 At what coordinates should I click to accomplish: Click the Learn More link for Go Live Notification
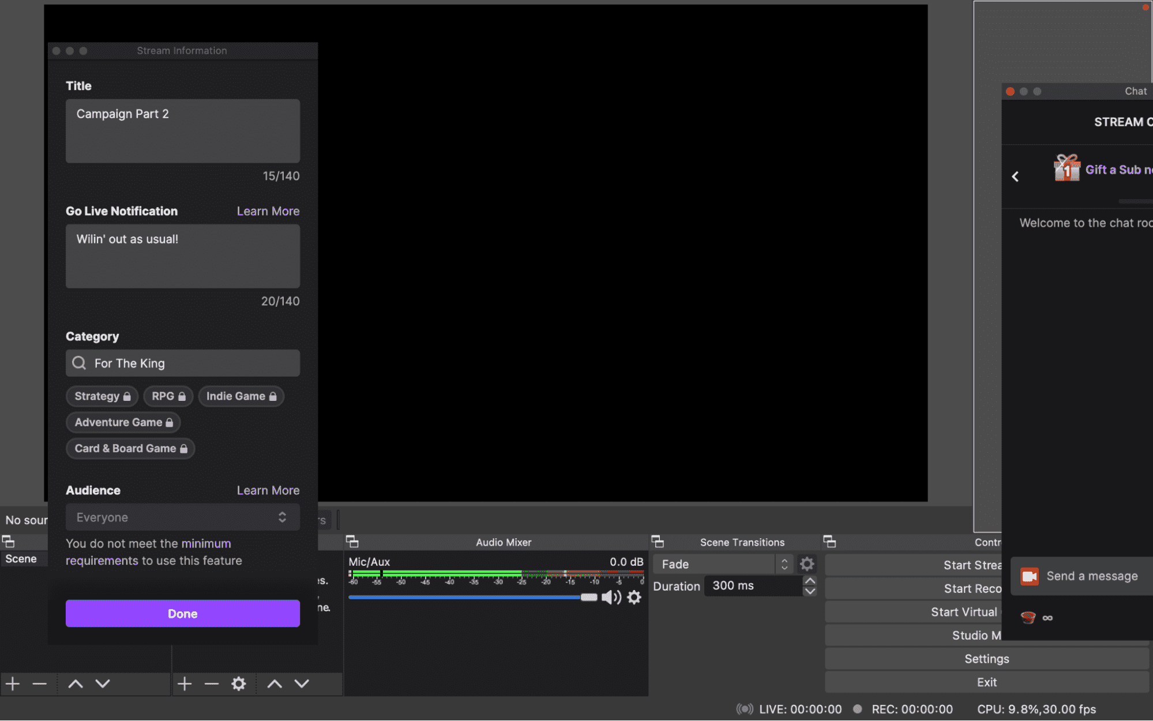(x=268, y=211)
